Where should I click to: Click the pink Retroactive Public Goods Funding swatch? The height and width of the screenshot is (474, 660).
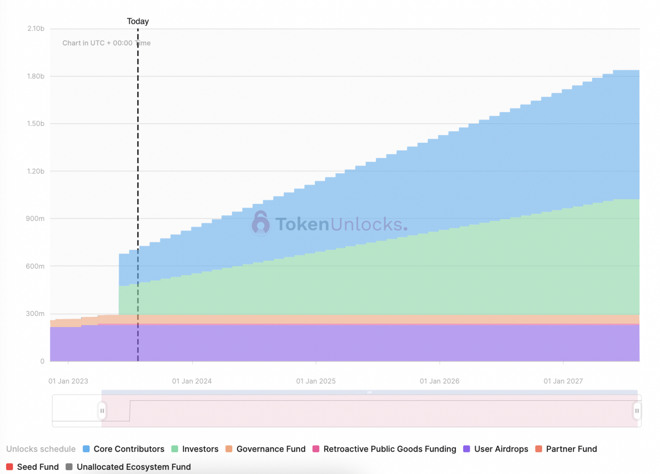click(316, 449)
